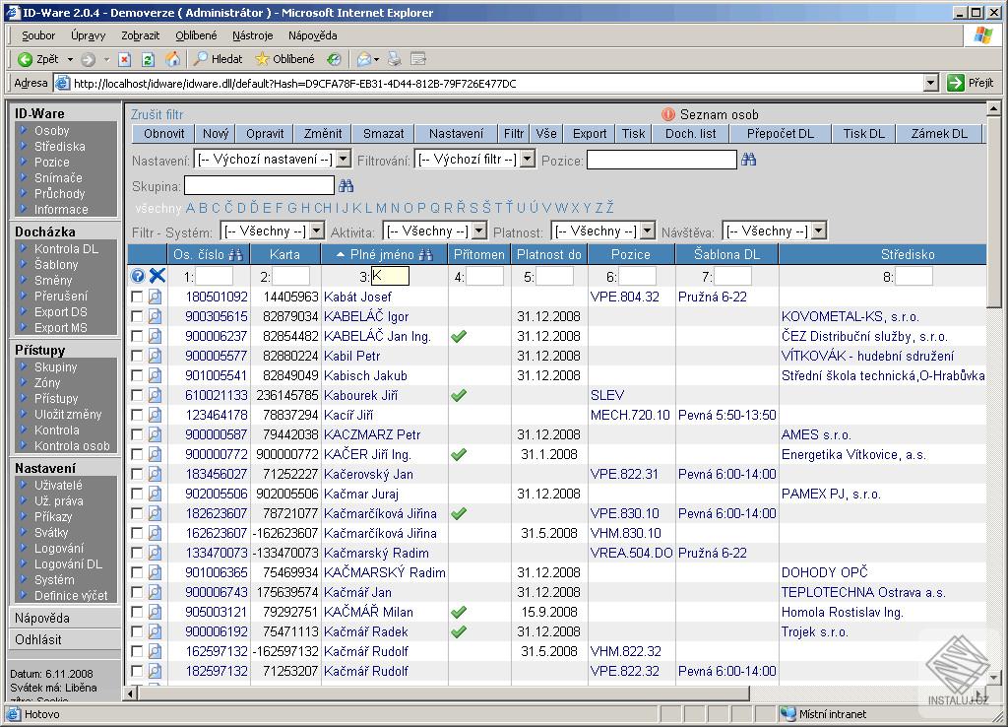This screenshot has width=1008, height=727.
Task: Select the checkbox for Kačmář Milan row
Action: tap(137, 612)
